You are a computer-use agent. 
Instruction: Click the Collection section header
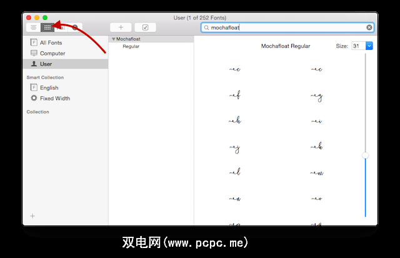(x=37, y=112)
